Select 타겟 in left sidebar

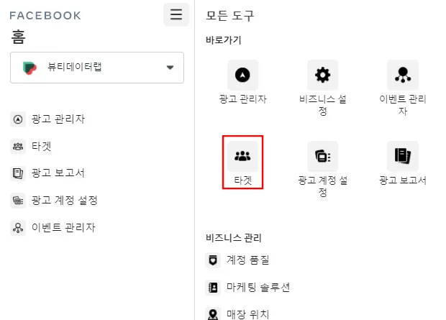click(x=31, y=146)
